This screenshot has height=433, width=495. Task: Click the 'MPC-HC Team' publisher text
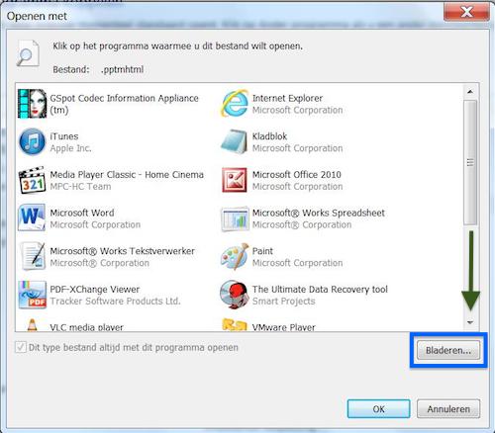(80, 187)
